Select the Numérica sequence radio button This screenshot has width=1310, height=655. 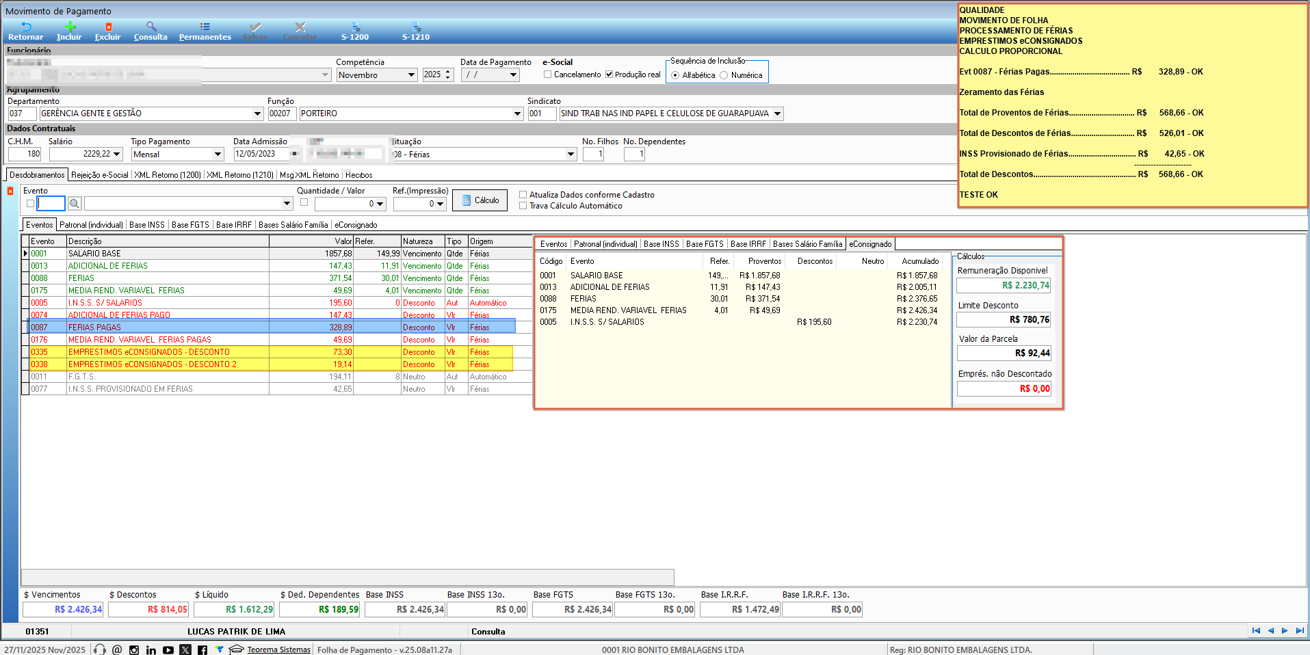pyautogui.click(x=724, y=75)
